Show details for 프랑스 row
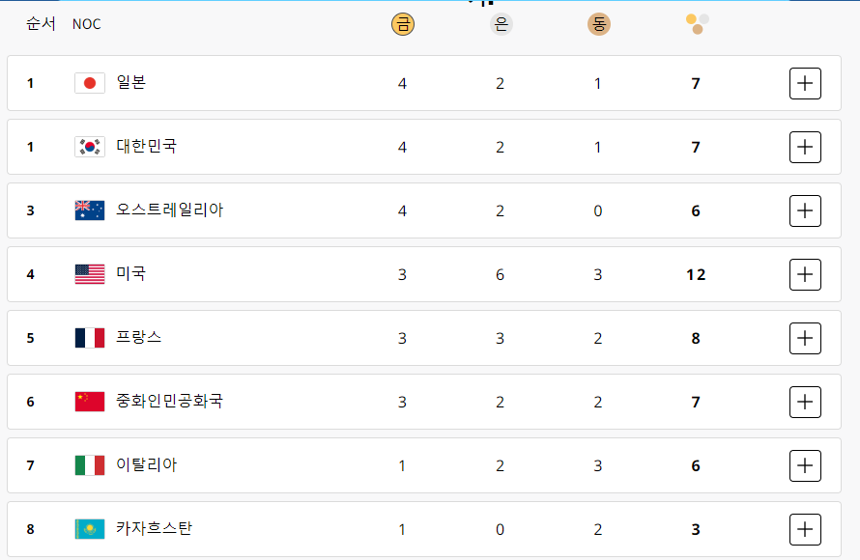This screenshot has height=560, width=860. (805, 338)
